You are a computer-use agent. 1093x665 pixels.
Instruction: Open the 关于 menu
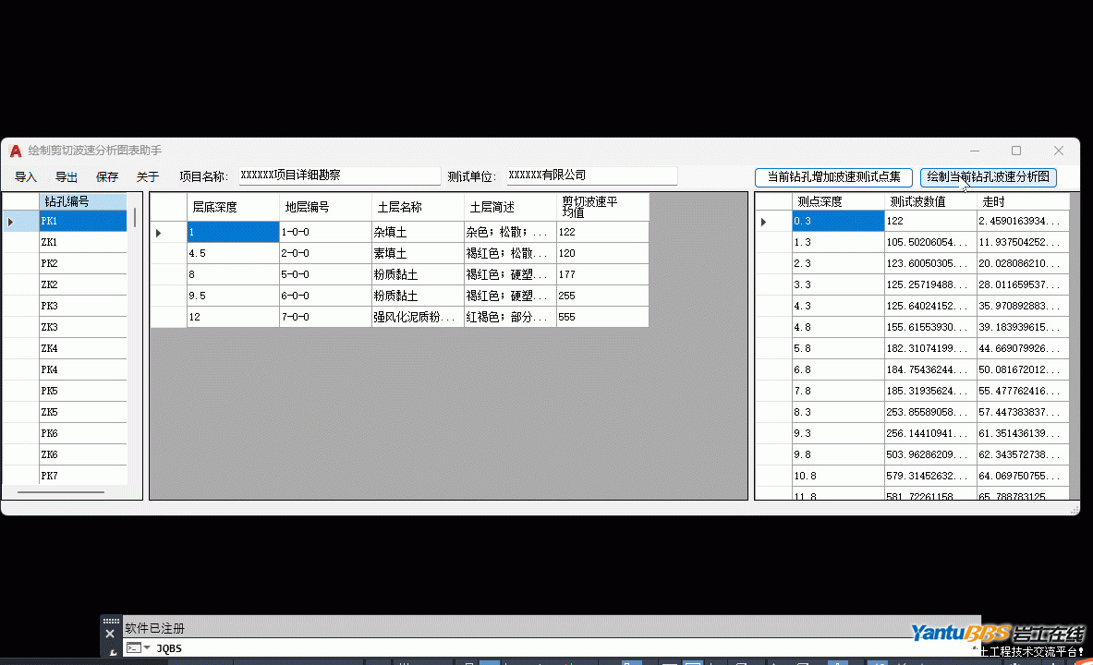[148, 177]
